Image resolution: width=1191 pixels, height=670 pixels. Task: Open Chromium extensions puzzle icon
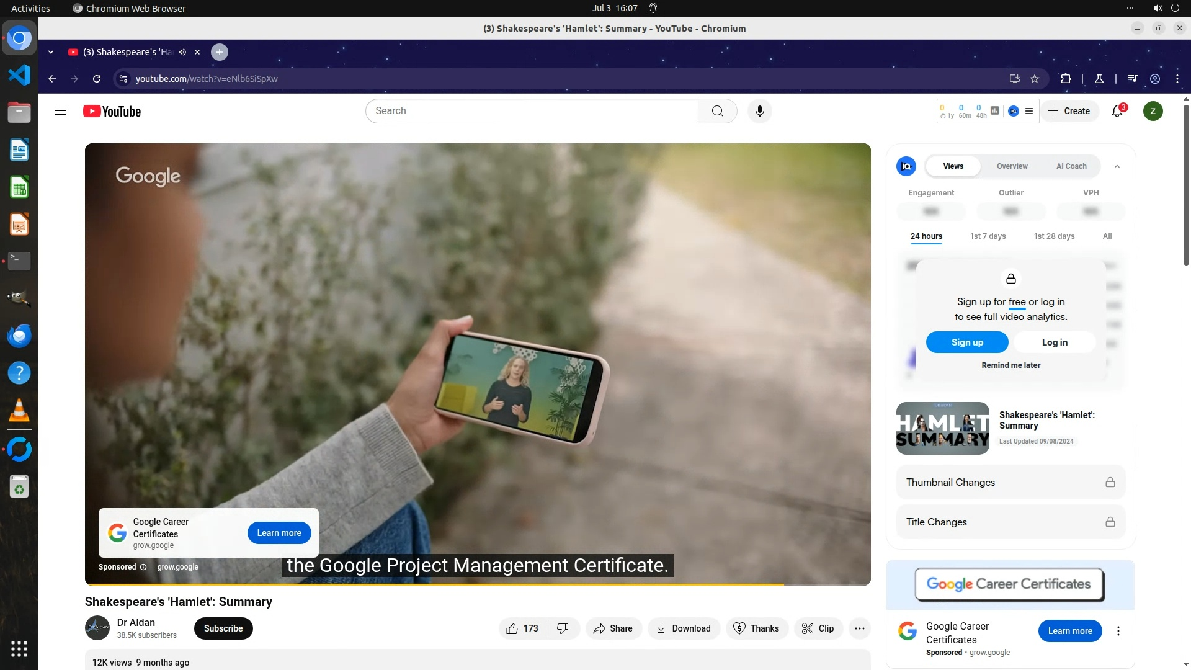[x=1066, y=79]
